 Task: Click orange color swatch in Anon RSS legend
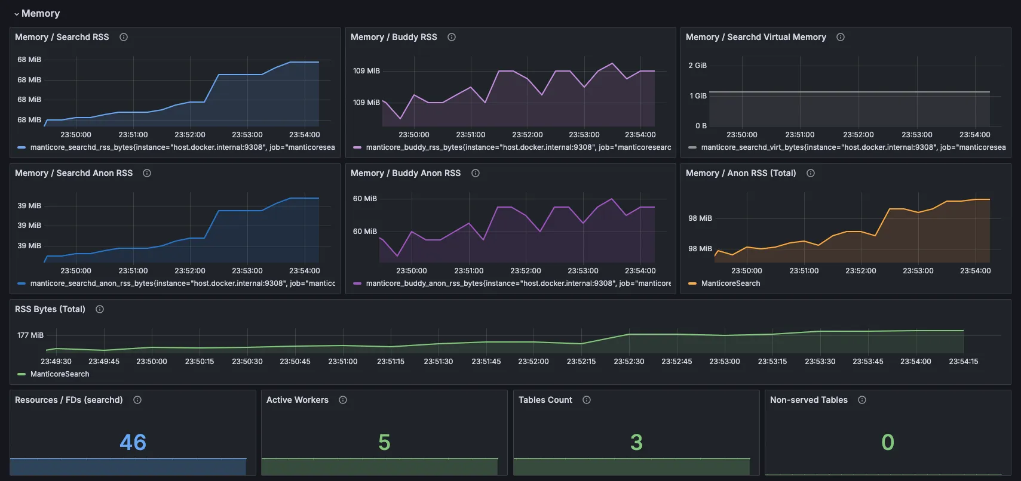(x=692, y=283)
